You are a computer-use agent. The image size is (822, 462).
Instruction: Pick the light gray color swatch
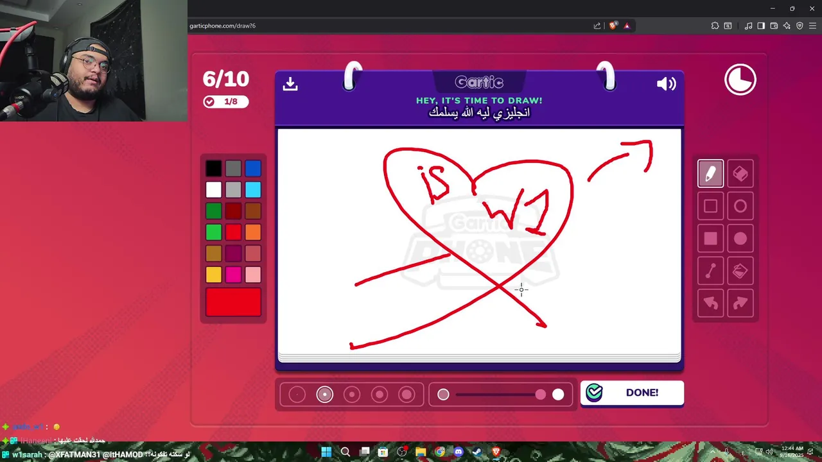(233, 190)
